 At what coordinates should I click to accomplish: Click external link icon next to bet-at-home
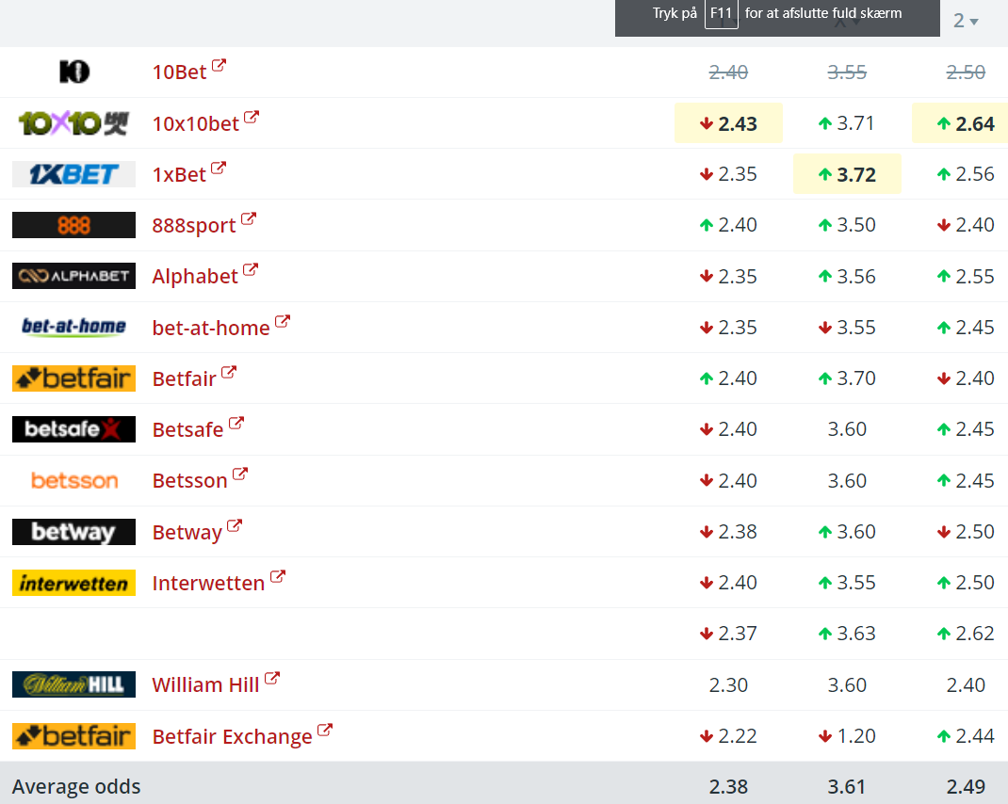click(x=283, y=321)
